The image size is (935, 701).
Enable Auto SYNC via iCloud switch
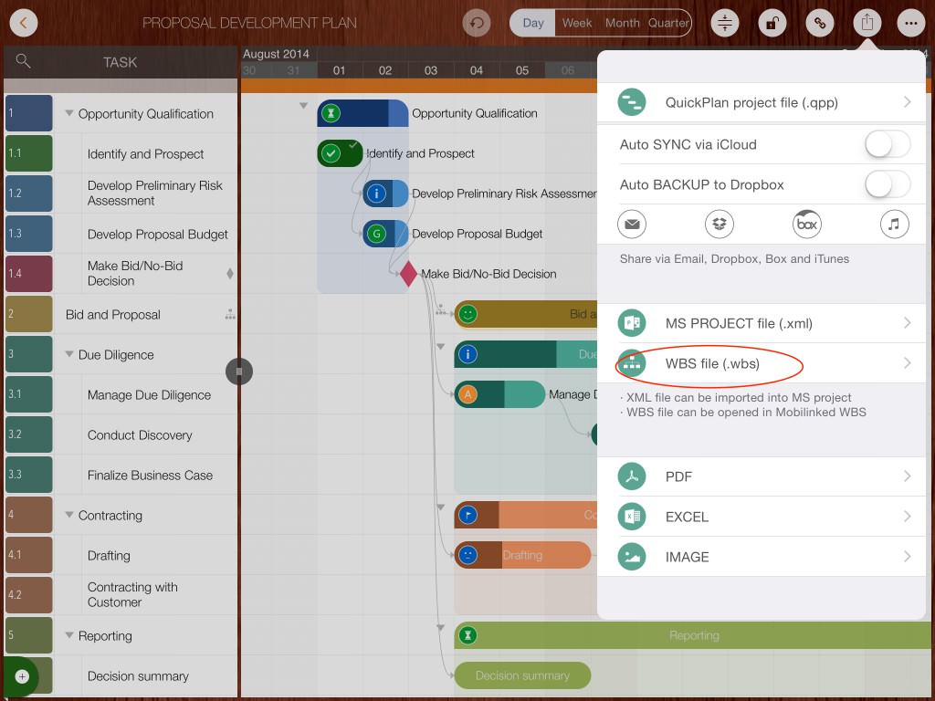[x=887, y=144]
